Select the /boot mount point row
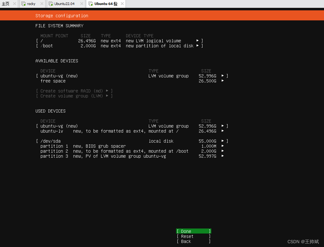This screenshot has height=247, width=324. tap(119, 46)
